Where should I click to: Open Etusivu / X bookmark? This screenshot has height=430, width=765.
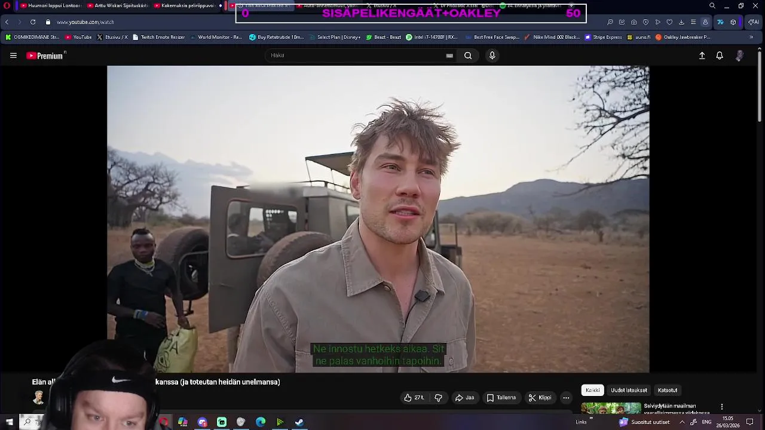112,37
